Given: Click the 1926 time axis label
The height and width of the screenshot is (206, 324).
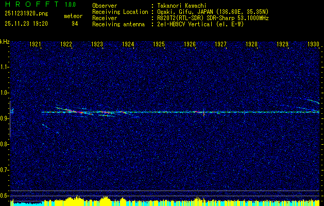Looking at the screenshot, I should (x=190, y=44).
